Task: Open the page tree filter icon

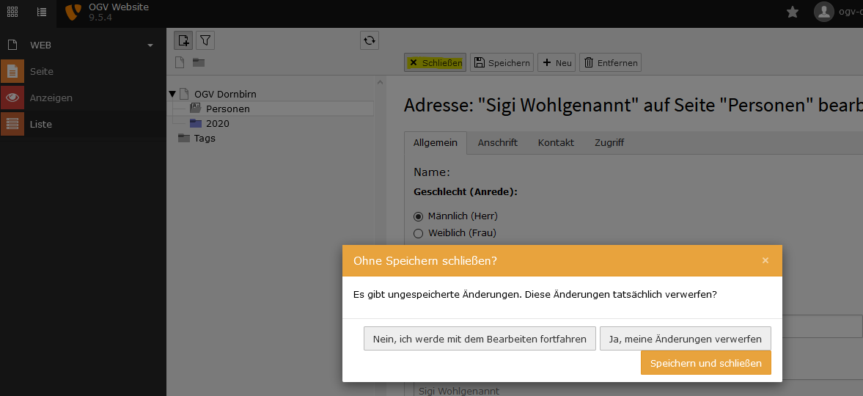Action: tap(205, 40)
